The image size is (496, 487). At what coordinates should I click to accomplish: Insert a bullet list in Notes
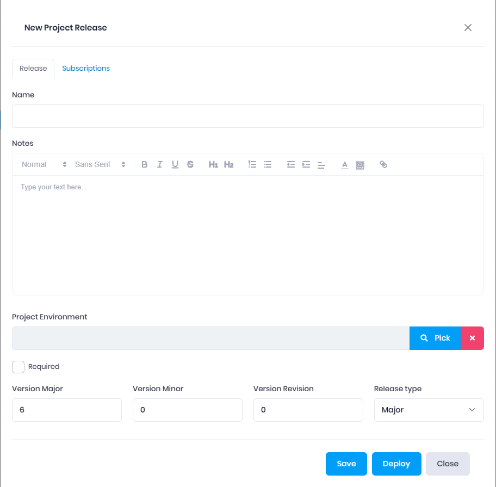click(268, 164)
